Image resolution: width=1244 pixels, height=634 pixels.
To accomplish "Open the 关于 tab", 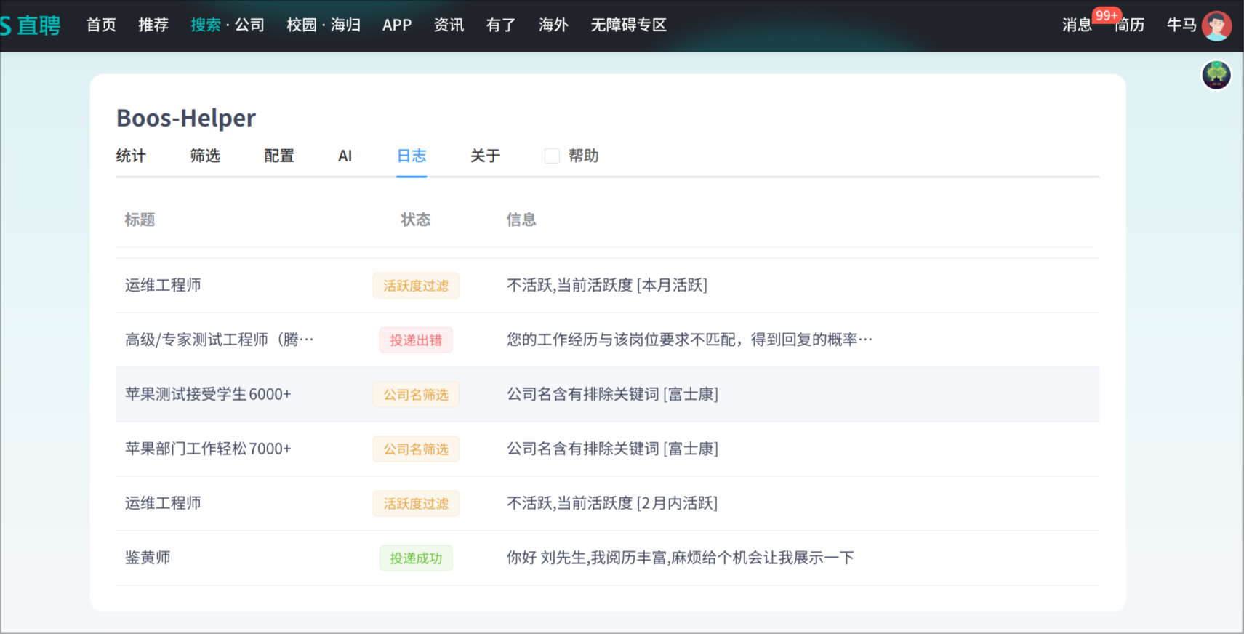I will point(485,156).
